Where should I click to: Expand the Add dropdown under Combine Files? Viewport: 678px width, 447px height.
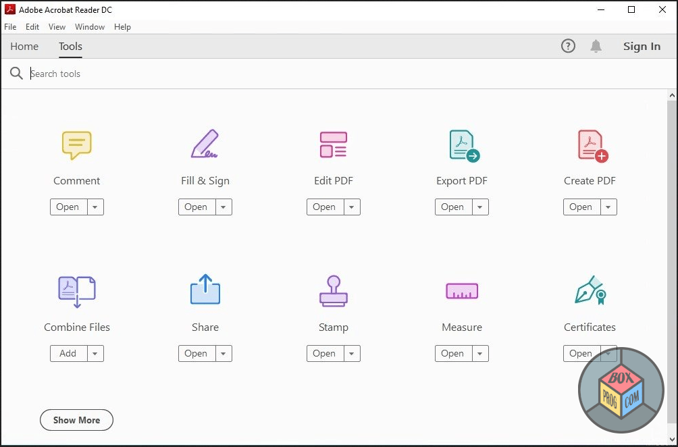click(95, 353)
